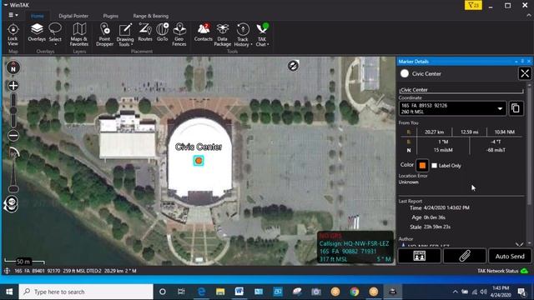Open Maps & Favorites
534x300 pixels.
coord(79,34)
